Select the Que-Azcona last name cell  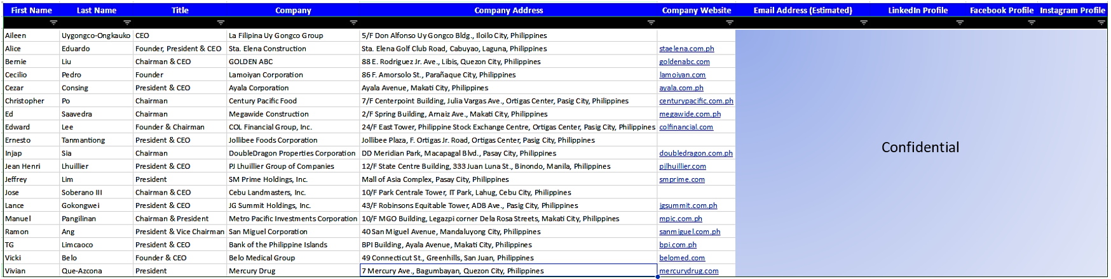pyautogui.click(x=97, y=271)
